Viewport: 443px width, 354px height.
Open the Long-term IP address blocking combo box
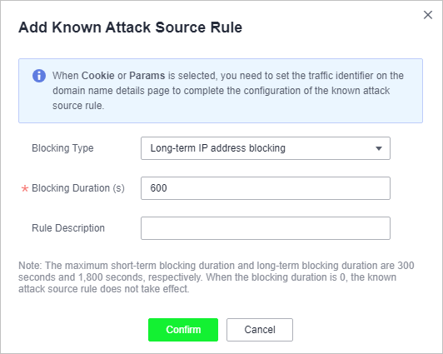click(266, 148)
